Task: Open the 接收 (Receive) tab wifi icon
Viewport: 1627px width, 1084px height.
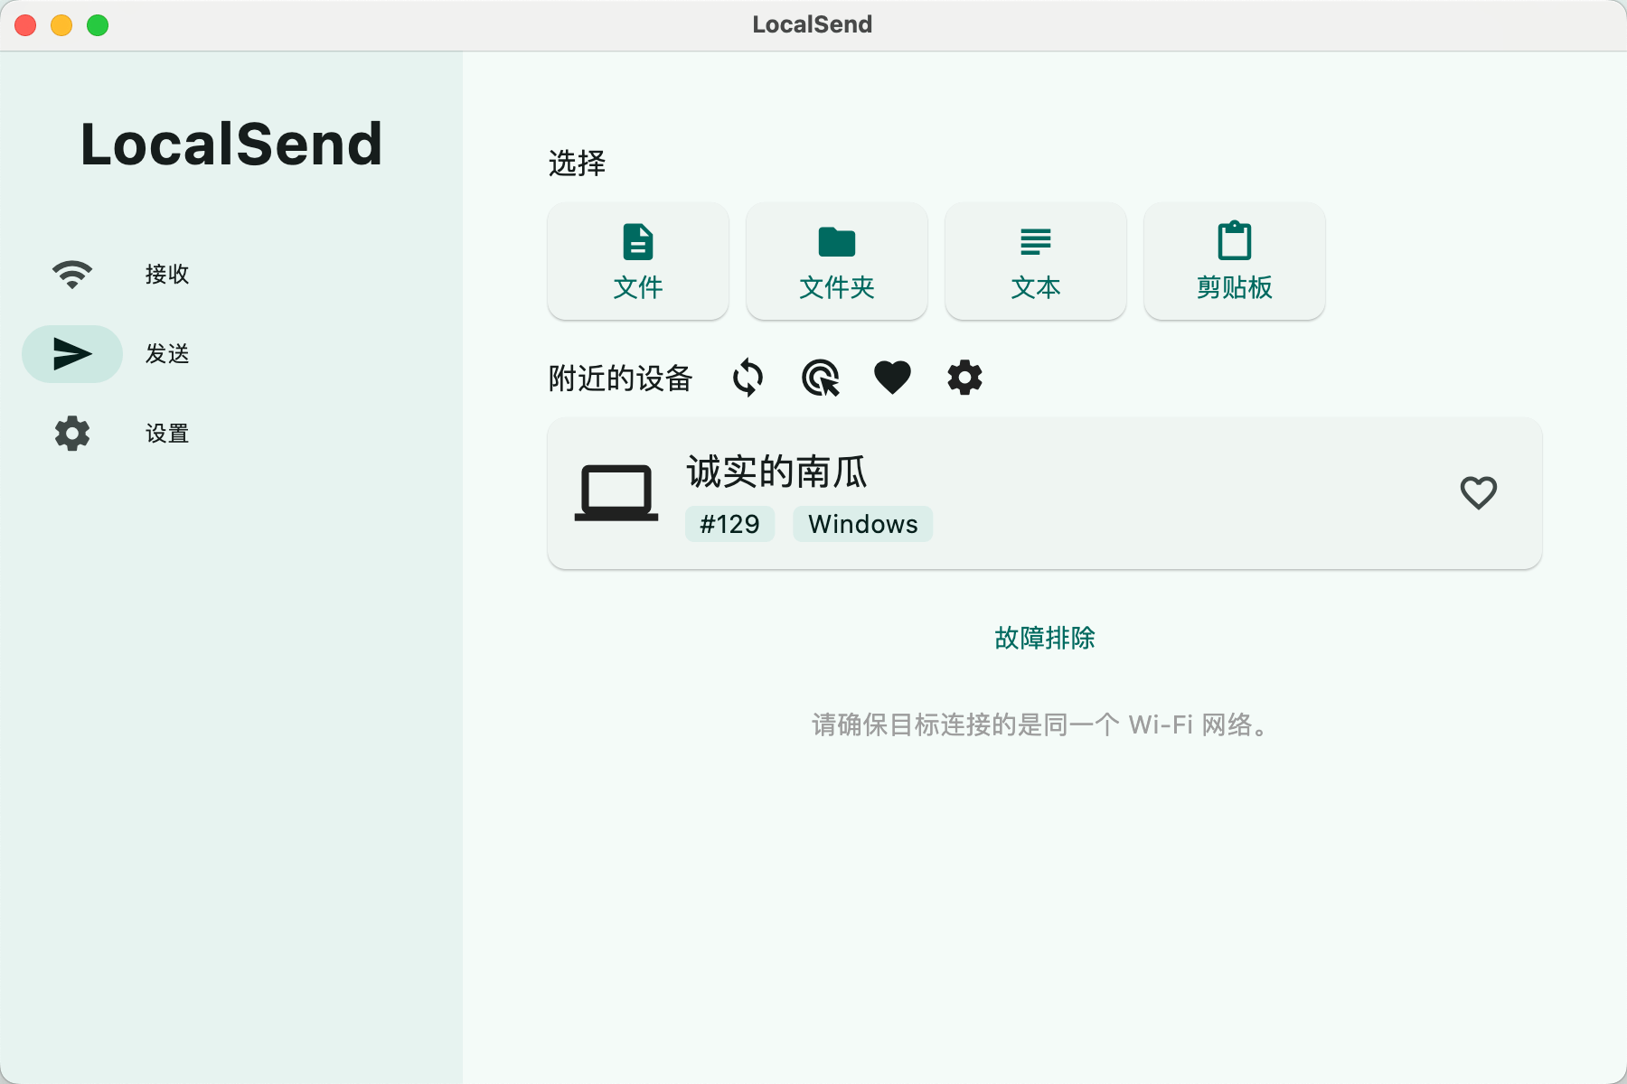Action: tap(72, 274)
